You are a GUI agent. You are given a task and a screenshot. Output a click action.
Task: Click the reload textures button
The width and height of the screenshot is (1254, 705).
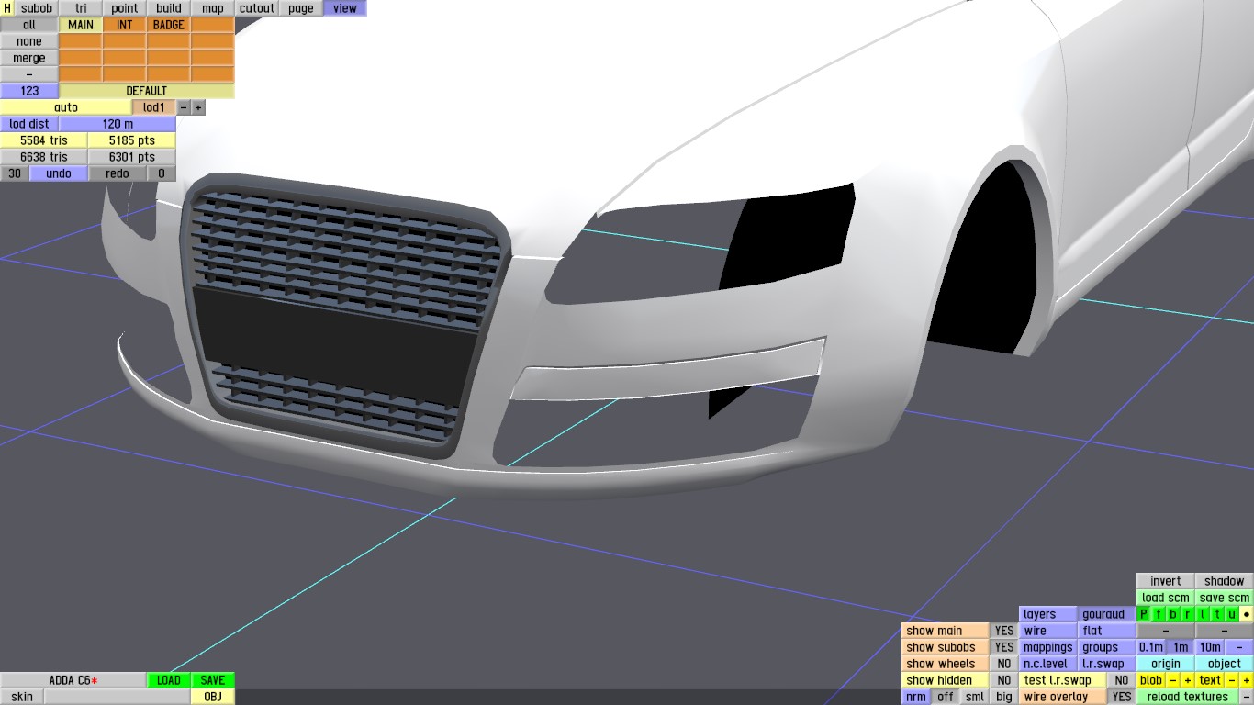point(1188,697)
